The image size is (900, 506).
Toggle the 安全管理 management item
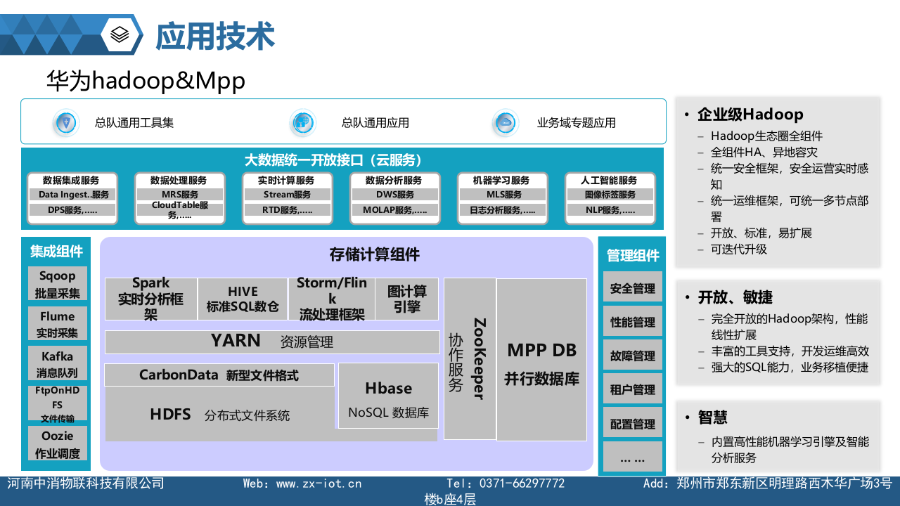tap(632, 287)
